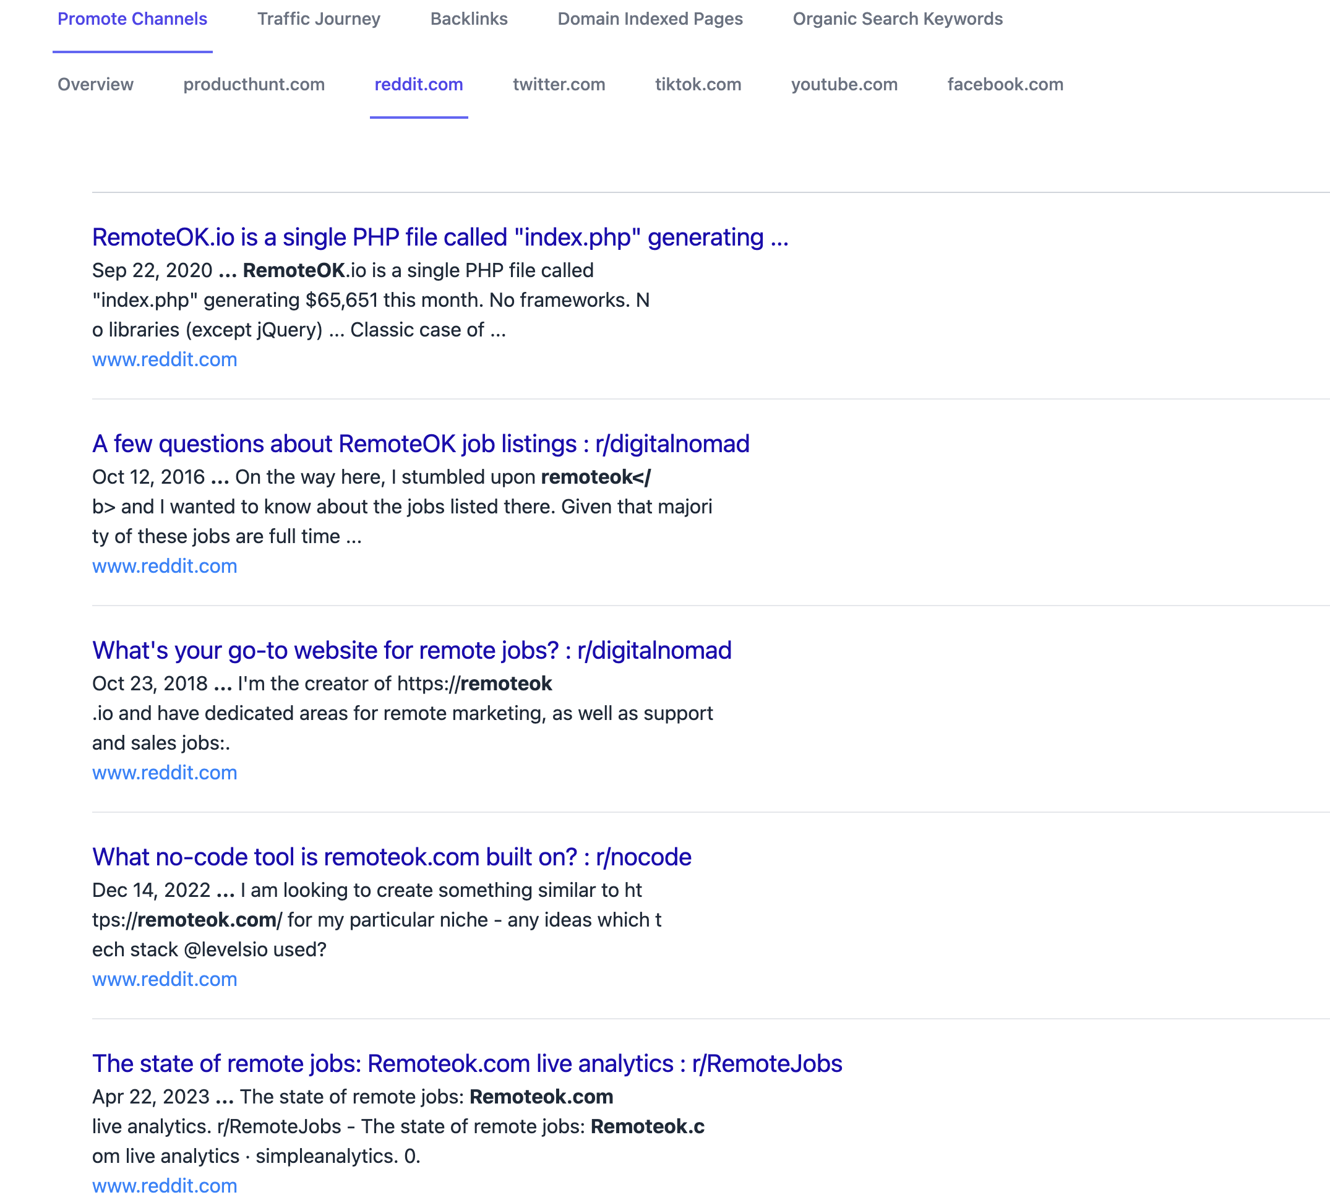Viewport: 1330px width, 1200px height.
Task: Select the tiktok.com channel tab
Action: (698, 84)
